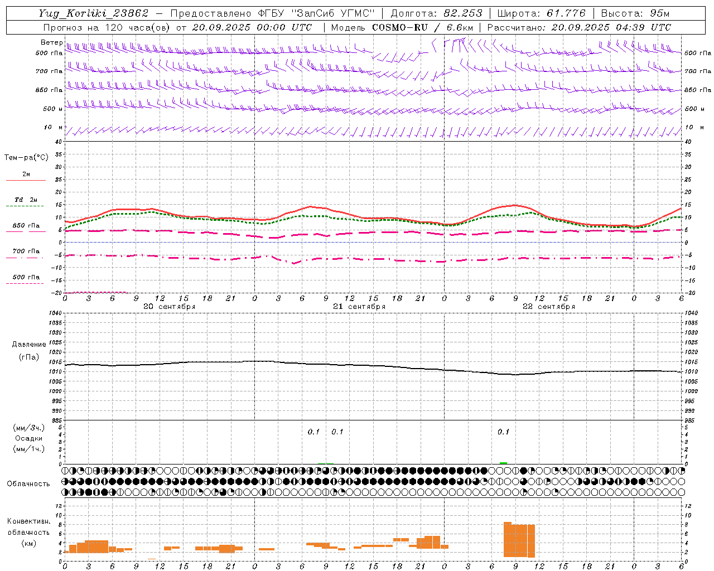Click the 'Широта: 61.776' value
This screenshot has width=714, height=571.
tap(541, 13)
